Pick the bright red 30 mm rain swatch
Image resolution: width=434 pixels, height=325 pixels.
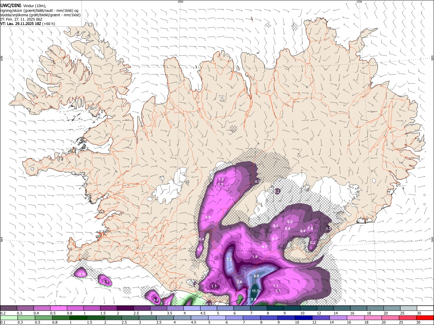point(425,318)
